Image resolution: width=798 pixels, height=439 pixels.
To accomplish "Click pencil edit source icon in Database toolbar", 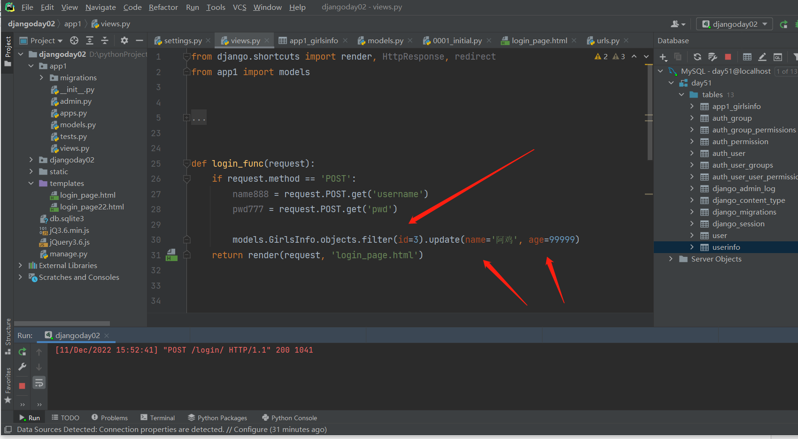I will [x=762, y=57].
